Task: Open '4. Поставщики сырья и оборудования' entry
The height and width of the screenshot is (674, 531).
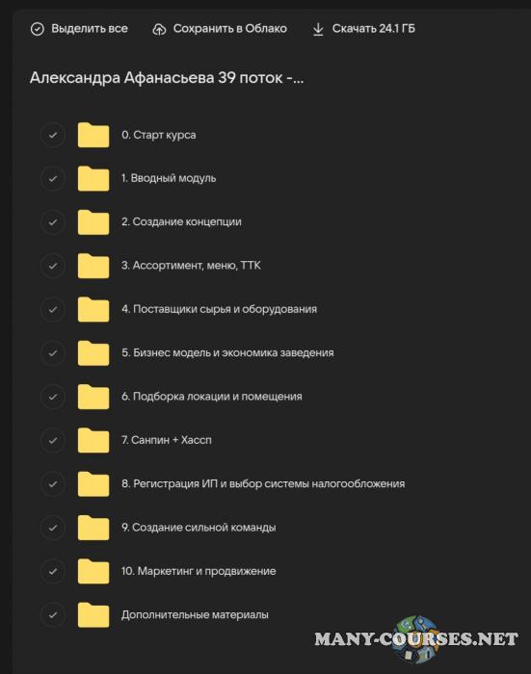Action: click(x=219, y=309)
